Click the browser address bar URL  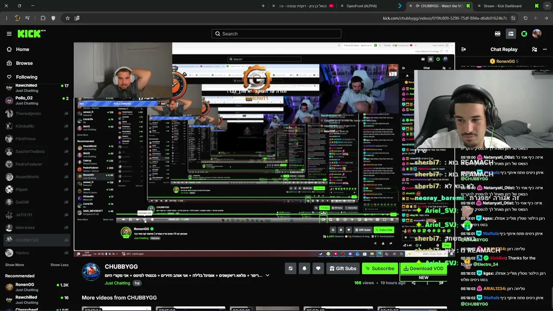[445, 18]
